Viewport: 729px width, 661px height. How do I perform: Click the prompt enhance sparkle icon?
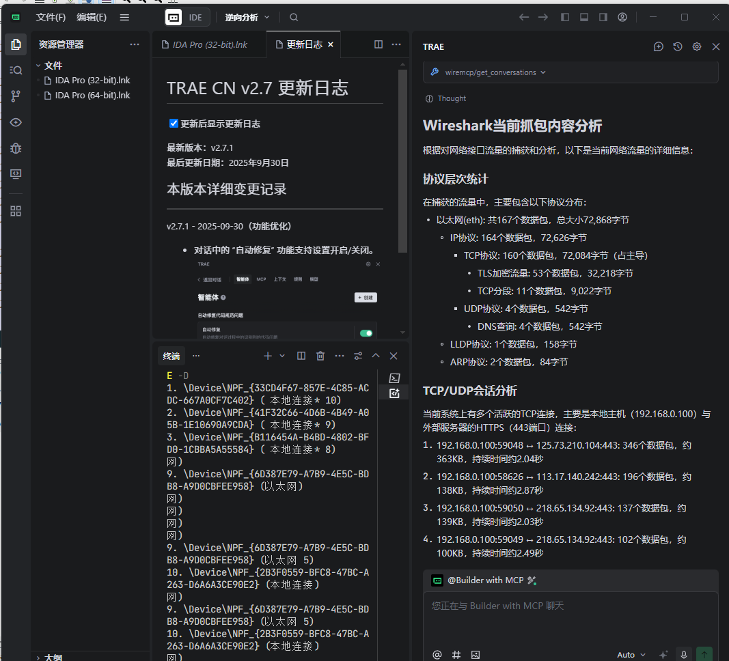coord(663,654)
